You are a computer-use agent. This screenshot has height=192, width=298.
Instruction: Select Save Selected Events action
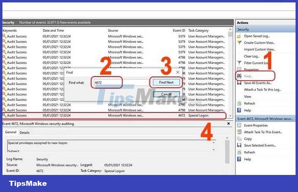point(260,146)
